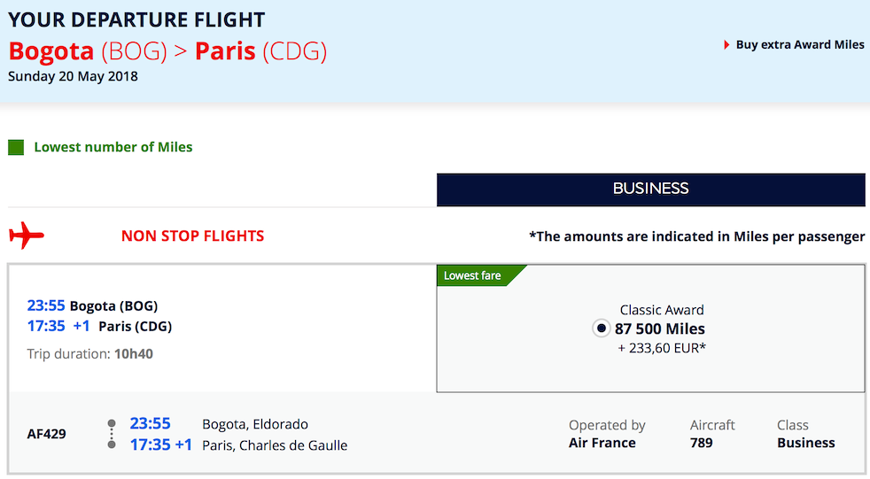Click the red airplane icon
870x479 pixels.
click(27, 236)
